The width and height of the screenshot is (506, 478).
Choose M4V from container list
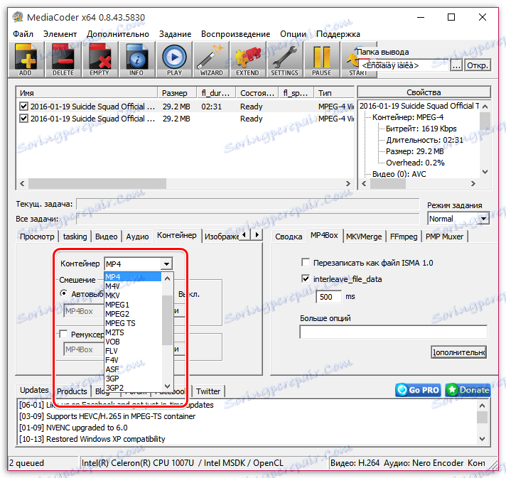[x=133, y=286]
